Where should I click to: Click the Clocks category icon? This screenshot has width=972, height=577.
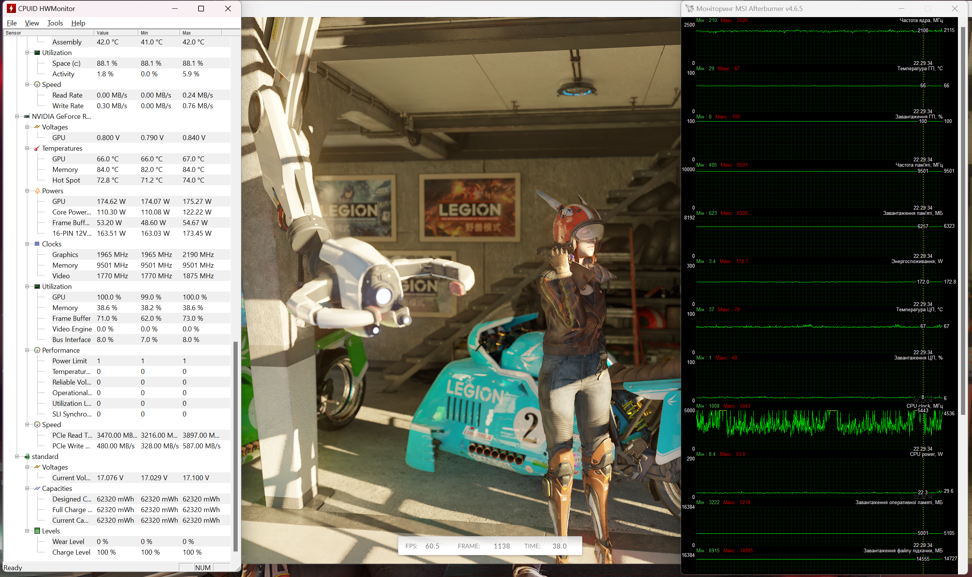coord(37,244)
